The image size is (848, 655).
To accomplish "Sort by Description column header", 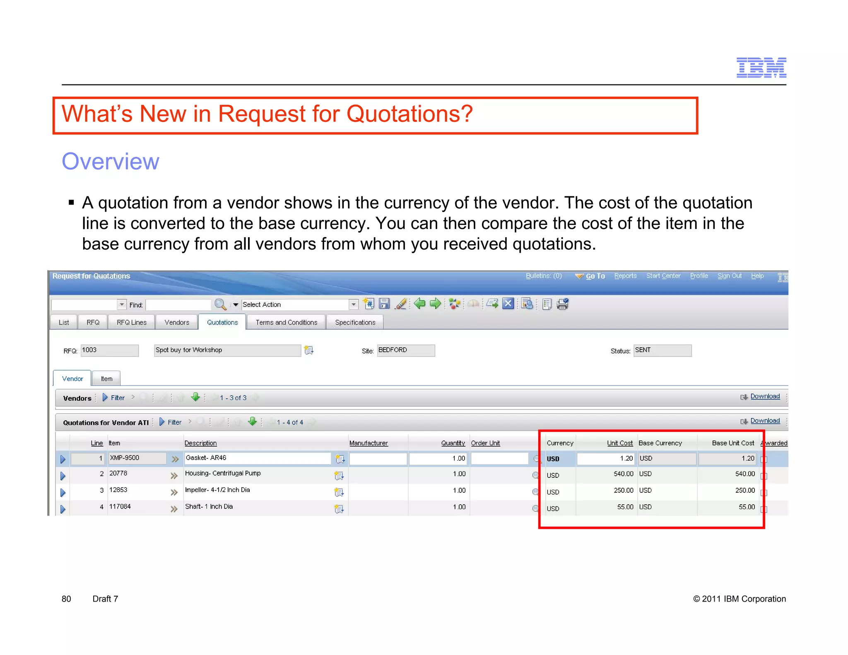I will tap(200, 443).
